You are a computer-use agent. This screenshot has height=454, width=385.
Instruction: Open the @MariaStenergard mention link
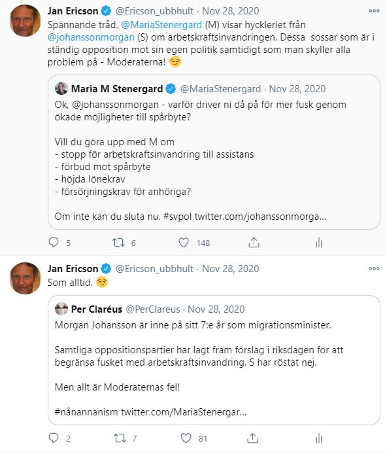[161, 25]
